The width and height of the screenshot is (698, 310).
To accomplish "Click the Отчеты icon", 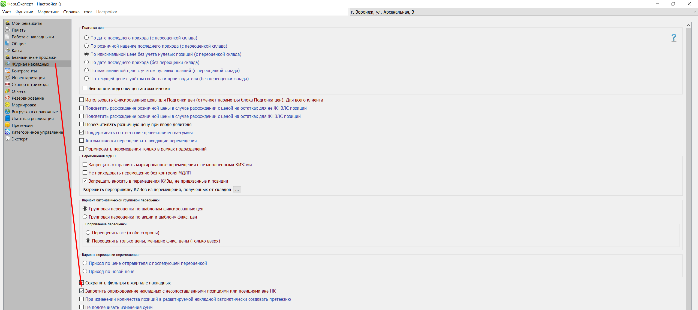I will [x=7, y=91].
